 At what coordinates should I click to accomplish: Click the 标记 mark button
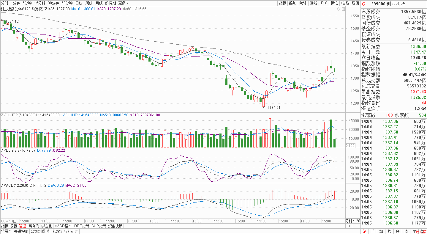pos(334,3)
